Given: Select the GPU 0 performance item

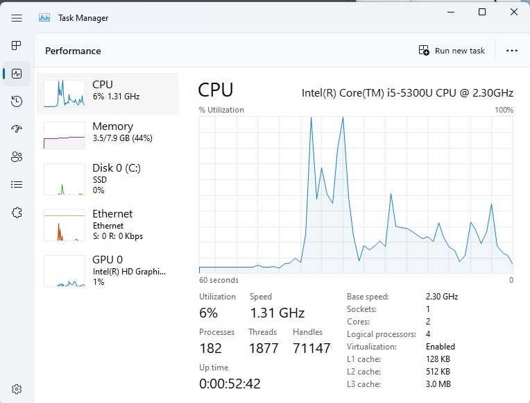Looking at the screenshot, I should [x=108, y=270].
